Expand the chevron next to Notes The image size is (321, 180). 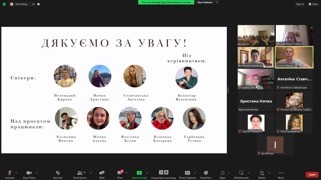tap(269, 173)
